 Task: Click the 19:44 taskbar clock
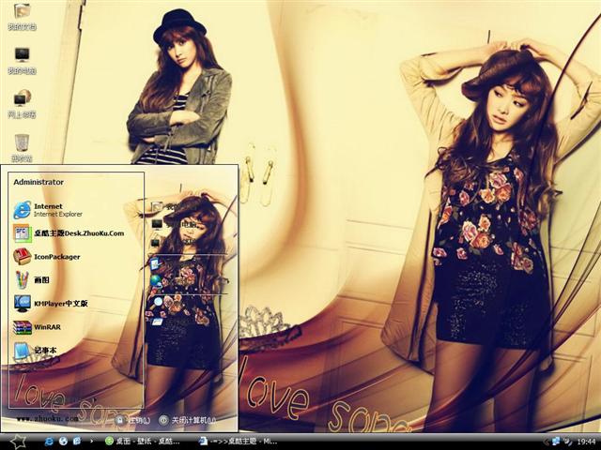[x=586, y=442]
